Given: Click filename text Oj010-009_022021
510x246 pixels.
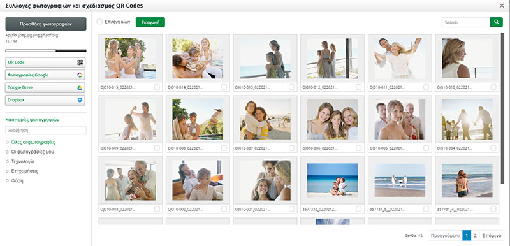Looking at the screenshot, I should 117,148.
